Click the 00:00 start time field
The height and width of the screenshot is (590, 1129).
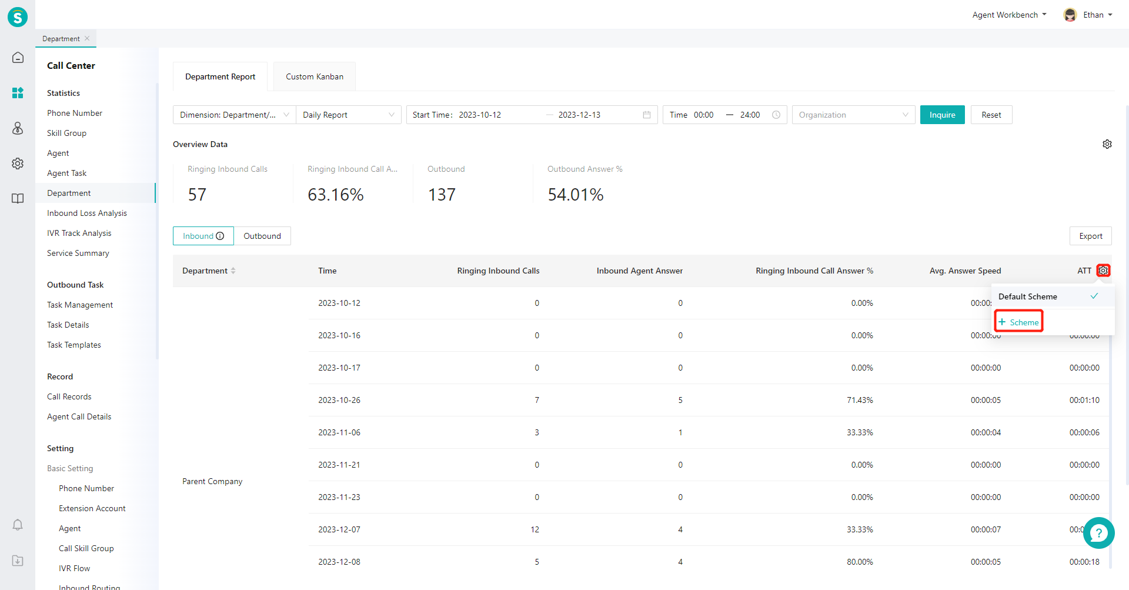click(704, 115)
